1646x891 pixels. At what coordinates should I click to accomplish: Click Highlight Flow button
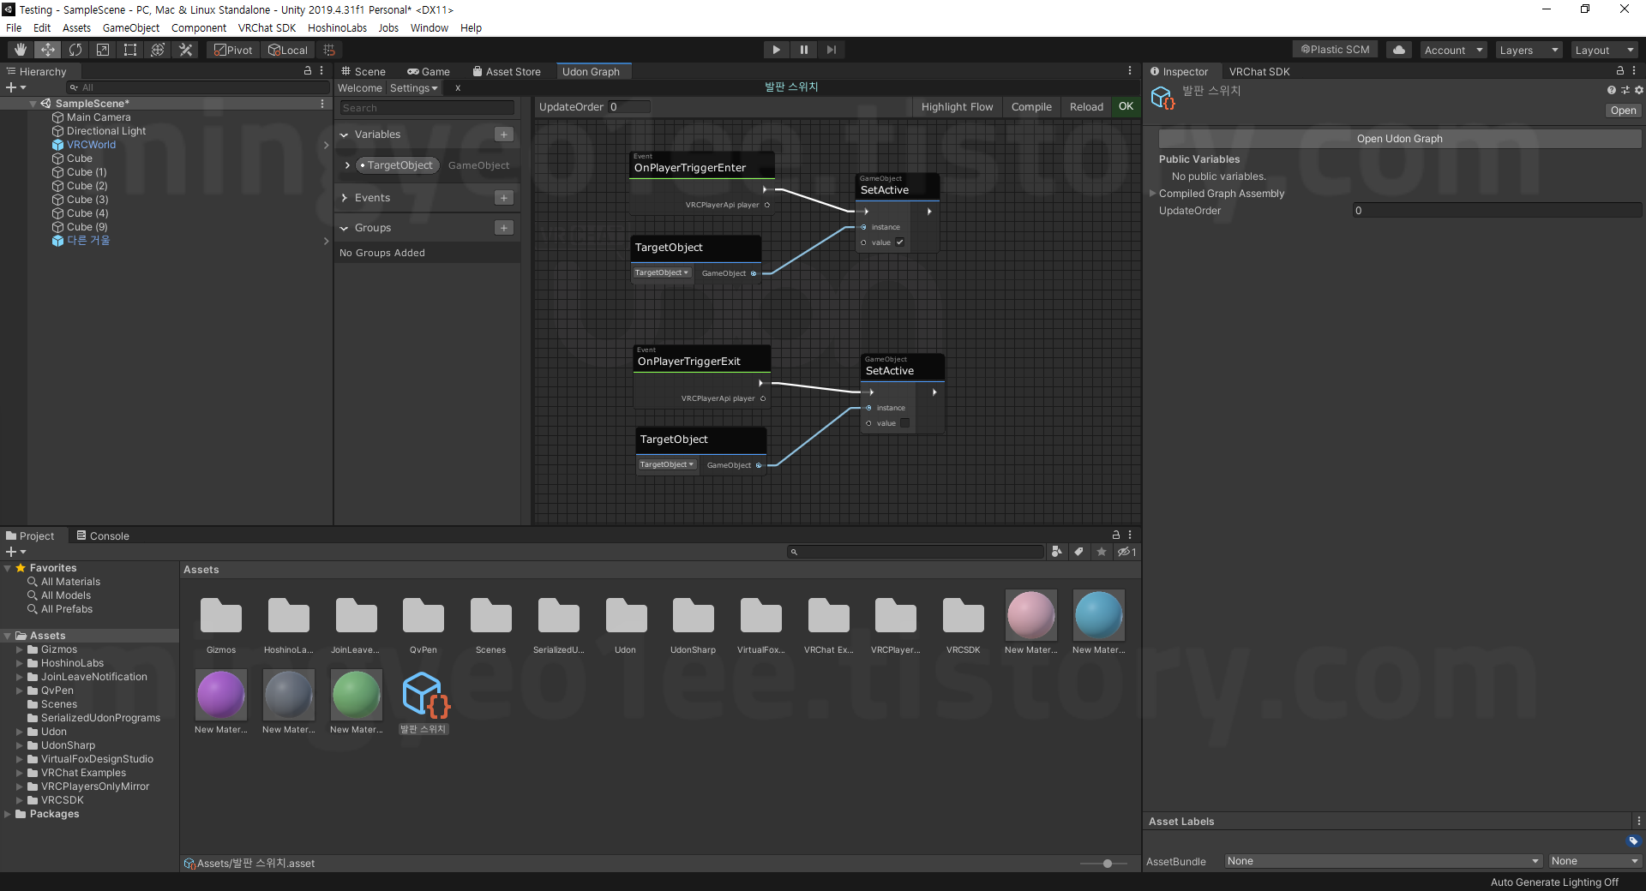click(957, 107)
